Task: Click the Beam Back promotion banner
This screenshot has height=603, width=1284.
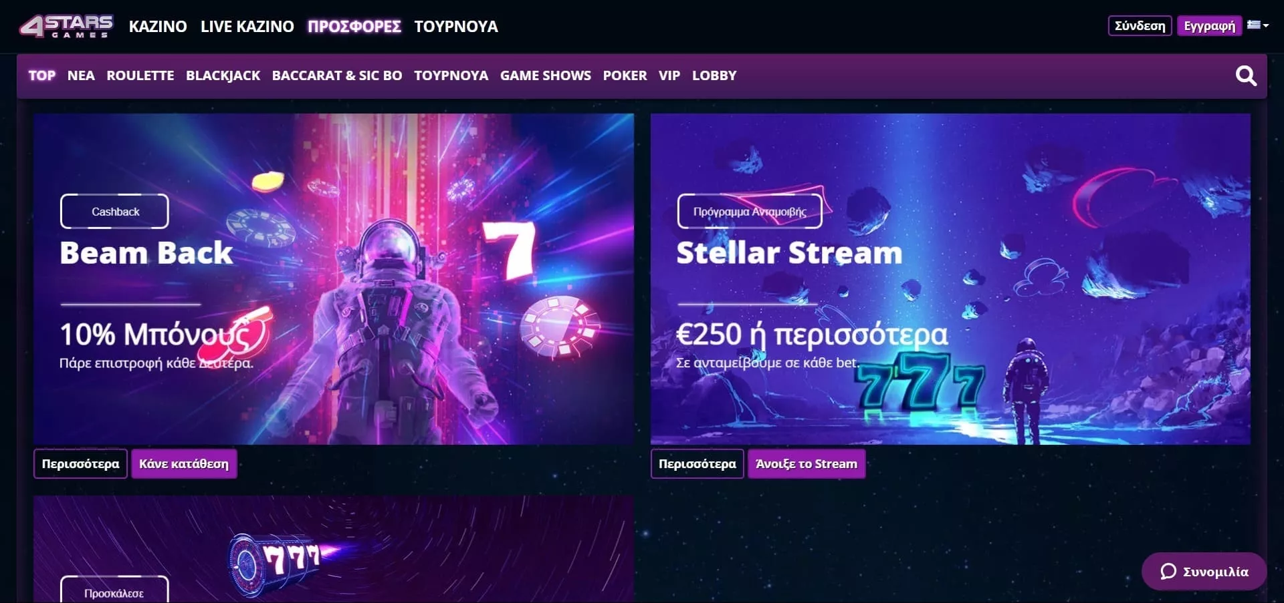Action: click(x=334, y=279)
